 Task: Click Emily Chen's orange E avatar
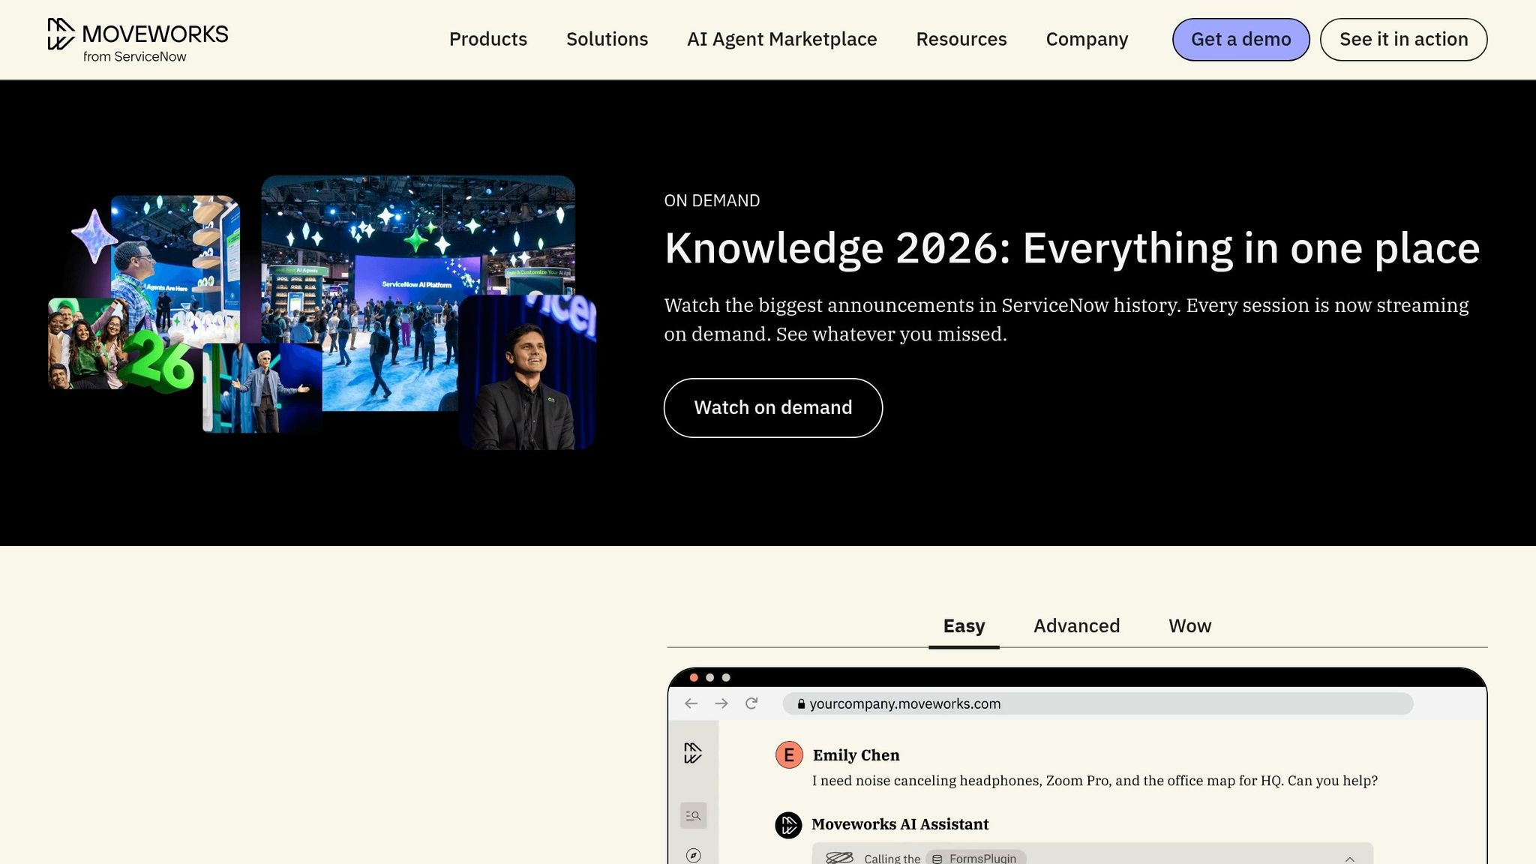(789, 755)
